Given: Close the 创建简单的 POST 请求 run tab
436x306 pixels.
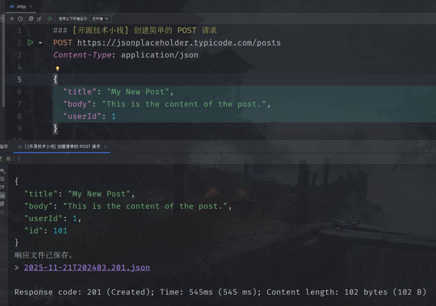Looking at the screenshot, I should pyautogui.click(x=105, y=147).
